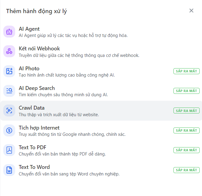The height and width of the screenshot is (196, 202).
Task: Select the AI Photo list entry
Action: 29,69
